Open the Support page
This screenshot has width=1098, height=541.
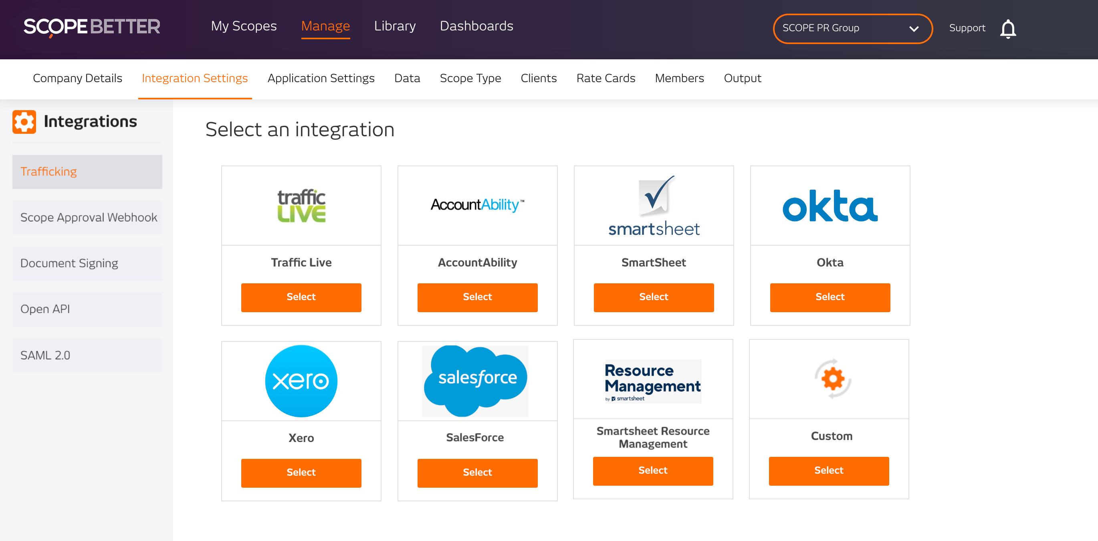click(967, 28)
